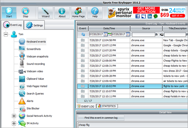The width and height of the screenshot is (188, 128).
Task: Select the Tom user icon
Action: [x=14, y=34]
